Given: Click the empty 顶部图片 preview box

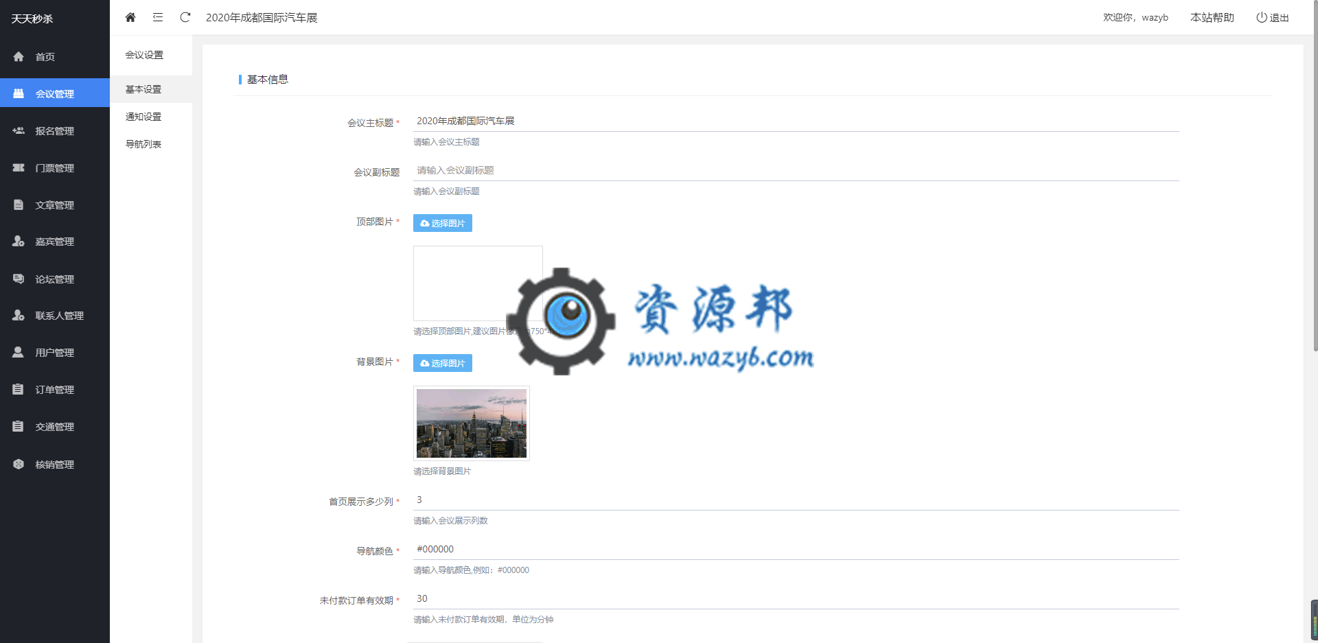Looking at the screenshot, I should click(x=478, y=283).
